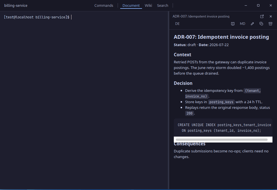Click the 'posting_keys' inline code

coord(221,102)
